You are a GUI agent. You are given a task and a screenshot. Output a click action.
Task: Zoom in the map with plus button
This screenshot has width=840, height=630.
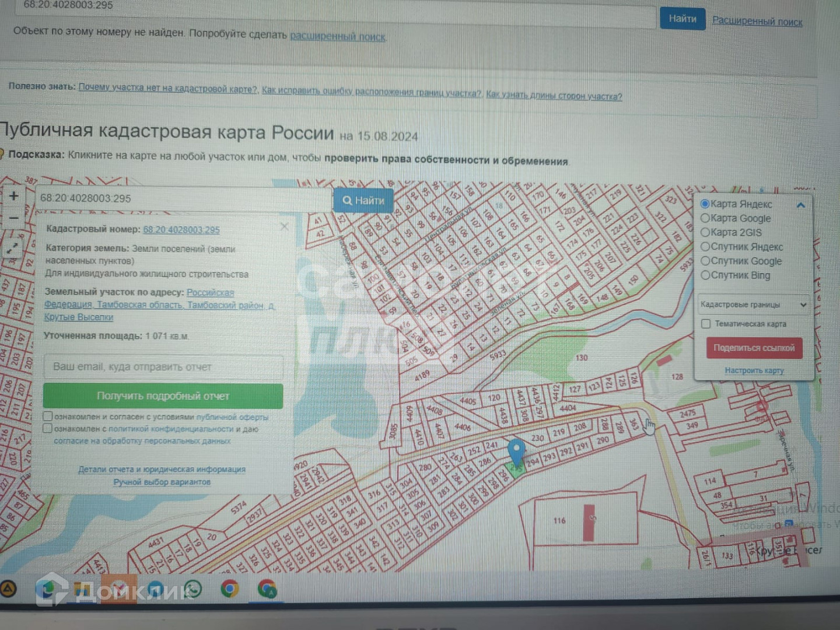(x=13, y=197)
